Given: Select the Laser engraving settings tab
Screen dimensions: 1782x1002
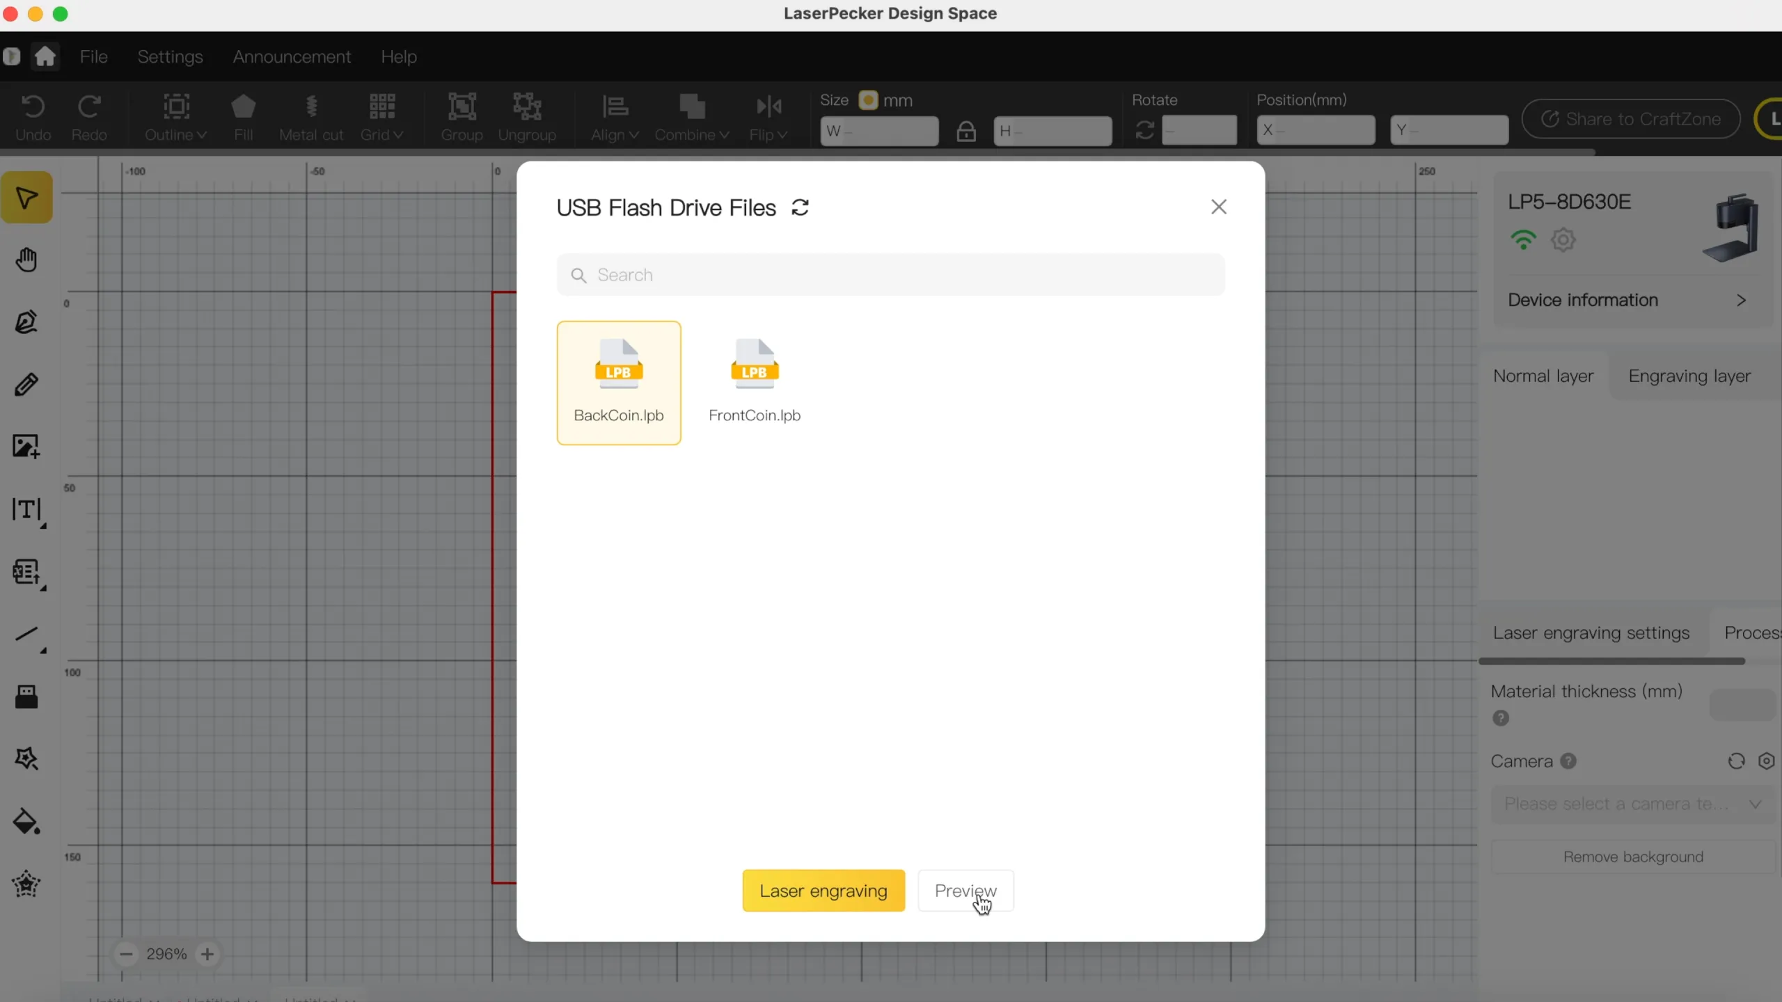Looking at the screenshot, I should (x=1591, y=633).
